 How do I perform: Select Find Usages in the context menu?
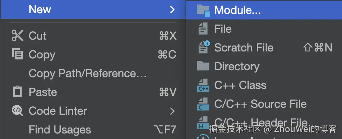pos(60,130)
